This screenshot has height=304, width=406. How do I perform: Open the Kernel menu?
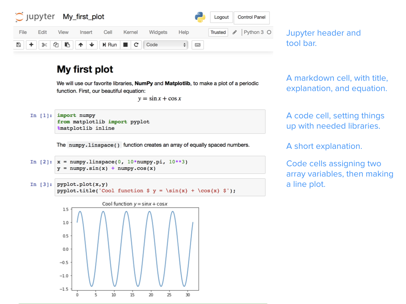point(130,32)
